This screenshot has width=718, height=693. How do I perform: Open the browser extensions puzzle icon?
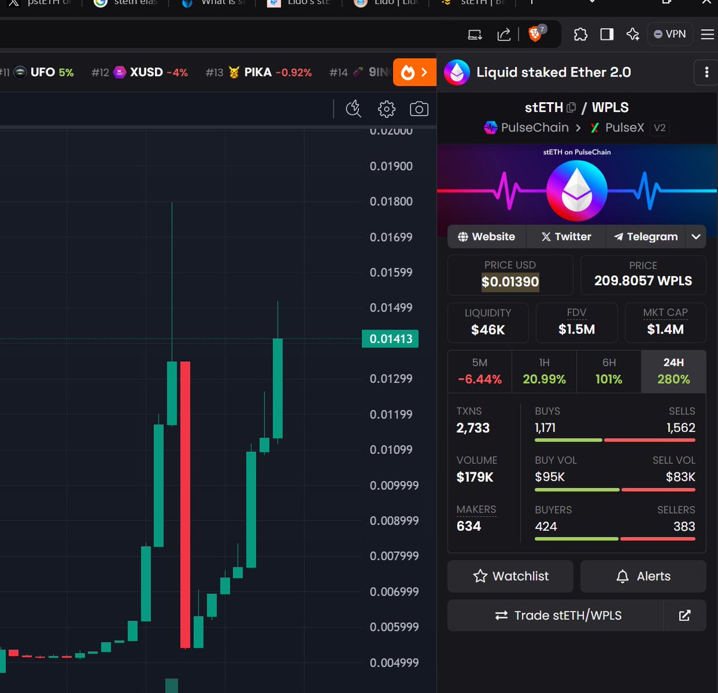pos(580,34)
